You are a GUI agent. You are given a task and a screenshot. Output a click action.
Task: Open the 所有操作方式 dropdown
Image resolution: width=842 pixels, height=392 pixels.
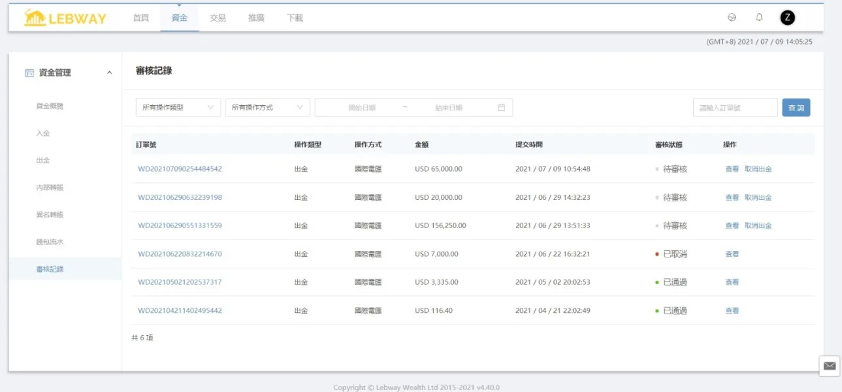pyautogui.click(x=267, y=108)
